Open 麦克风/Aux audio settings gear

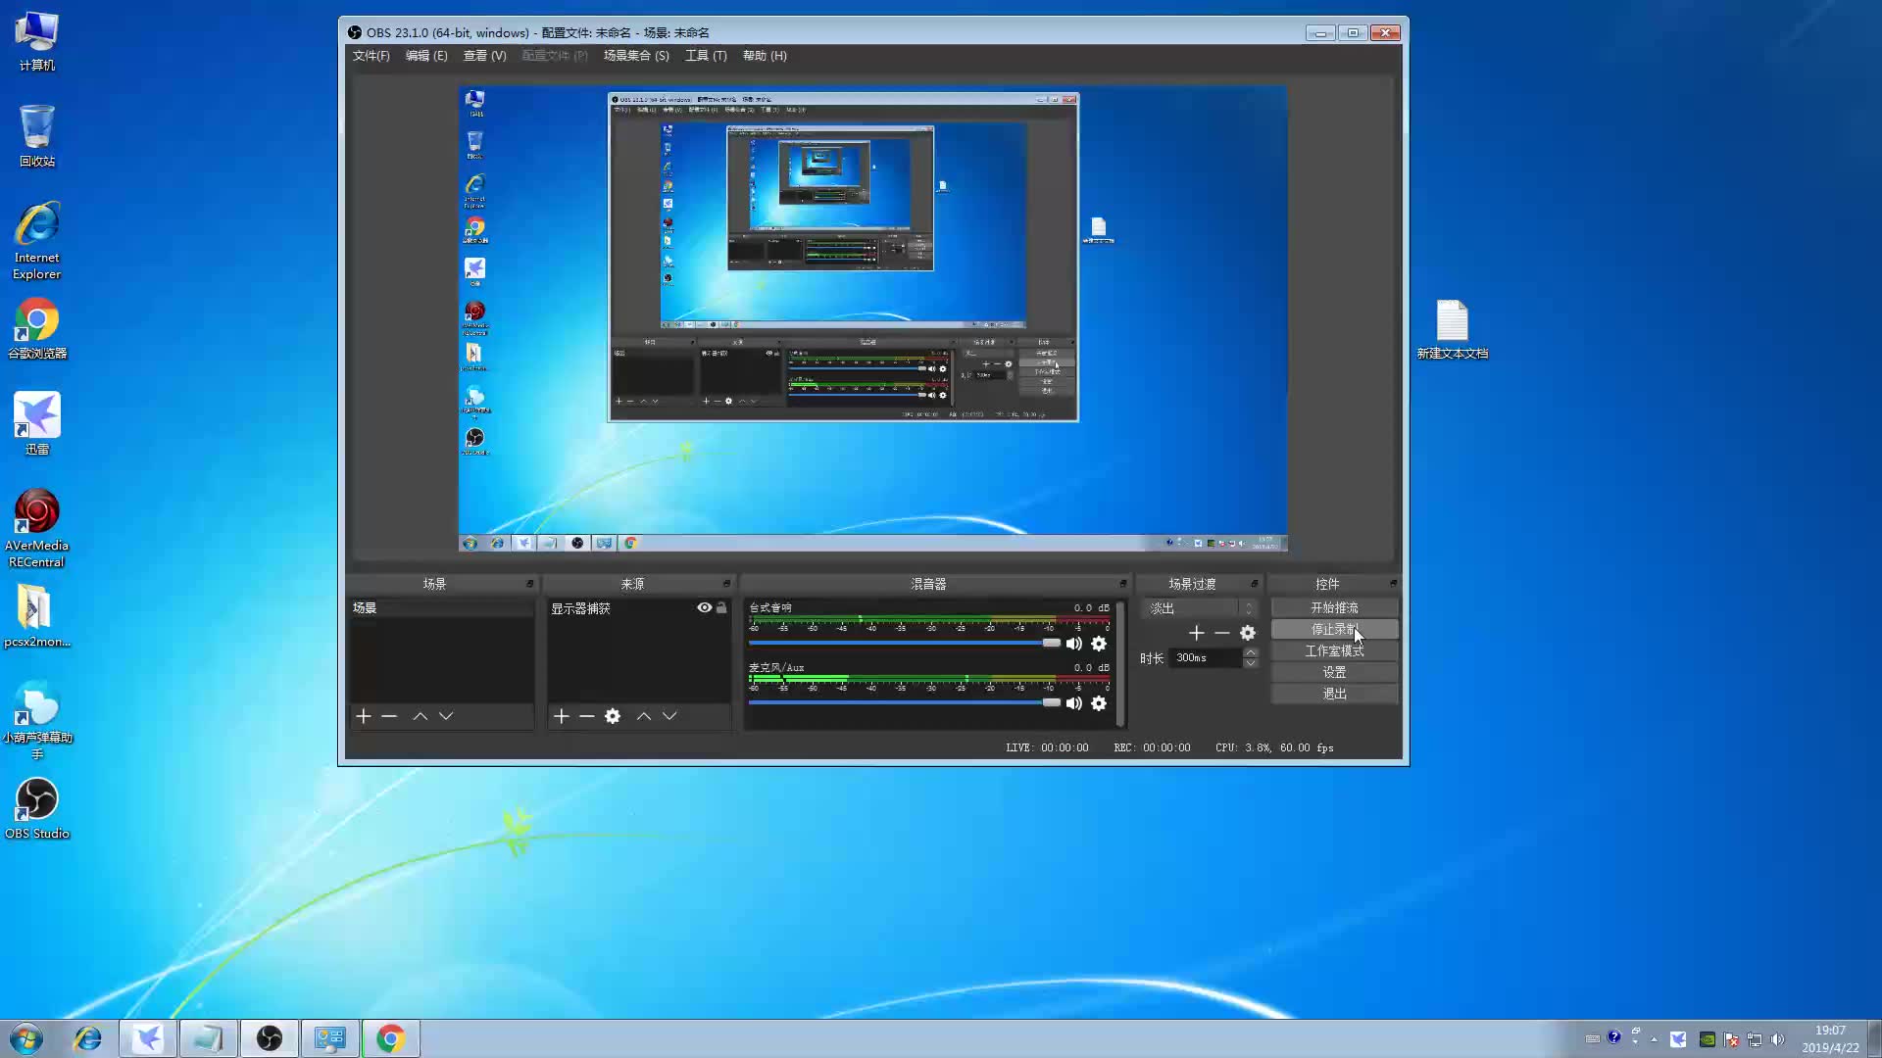coord(1099,703)
